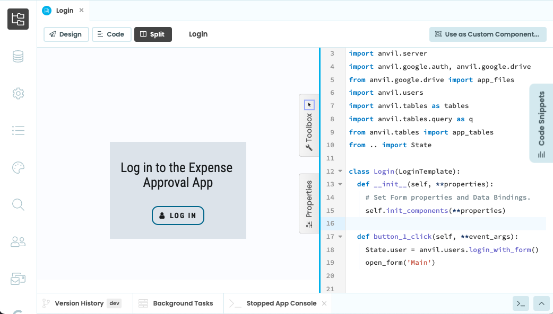Switch to Split view
The image size is (553, 314).
tap(153, 34)
